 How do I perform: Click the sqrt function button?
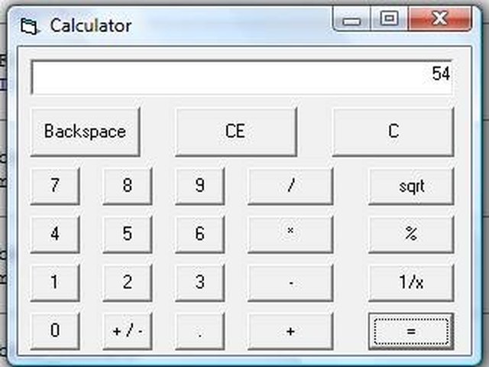tap(411, 187)
